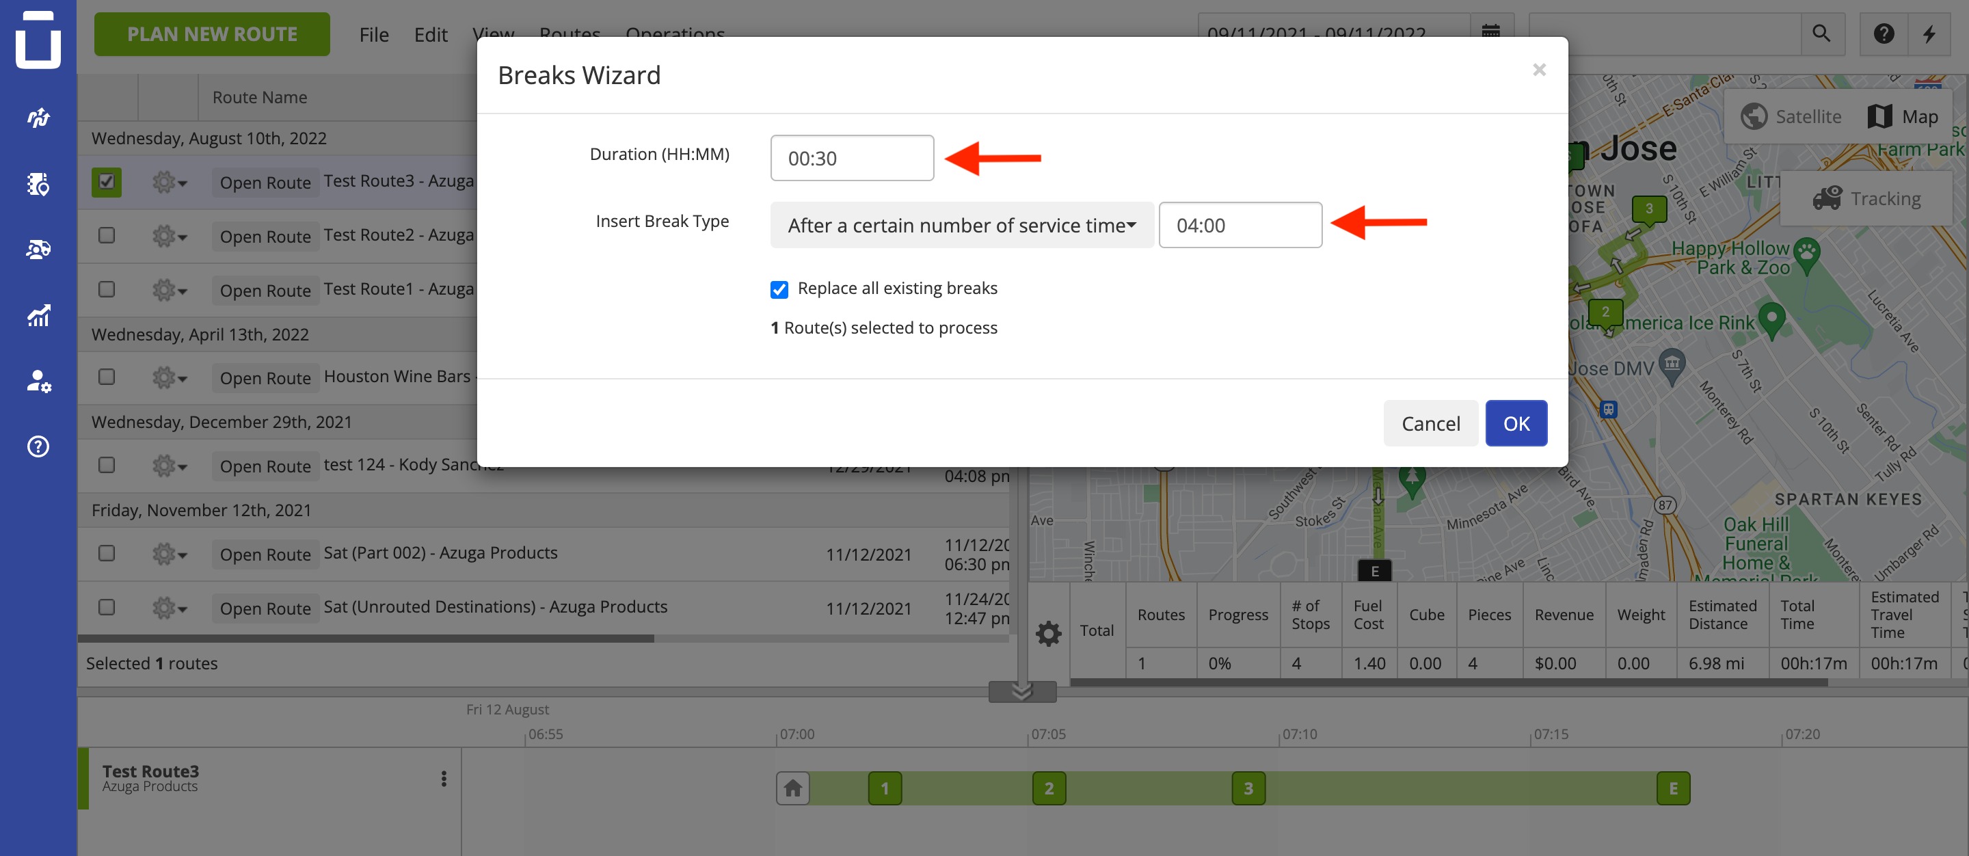
Task: Select stop 3 marker on timeline
Action: 1248,788
